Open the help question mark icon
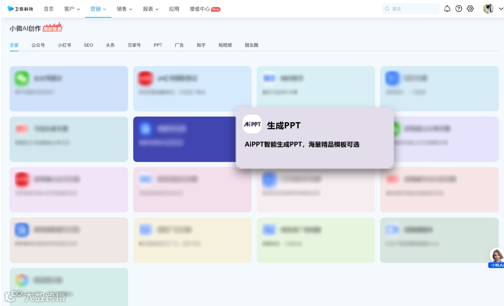 click(x=459, y=9)
